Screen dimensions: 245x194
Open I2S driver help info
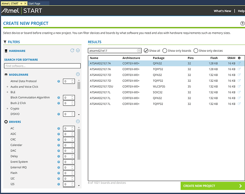click(x=59, y=184)
